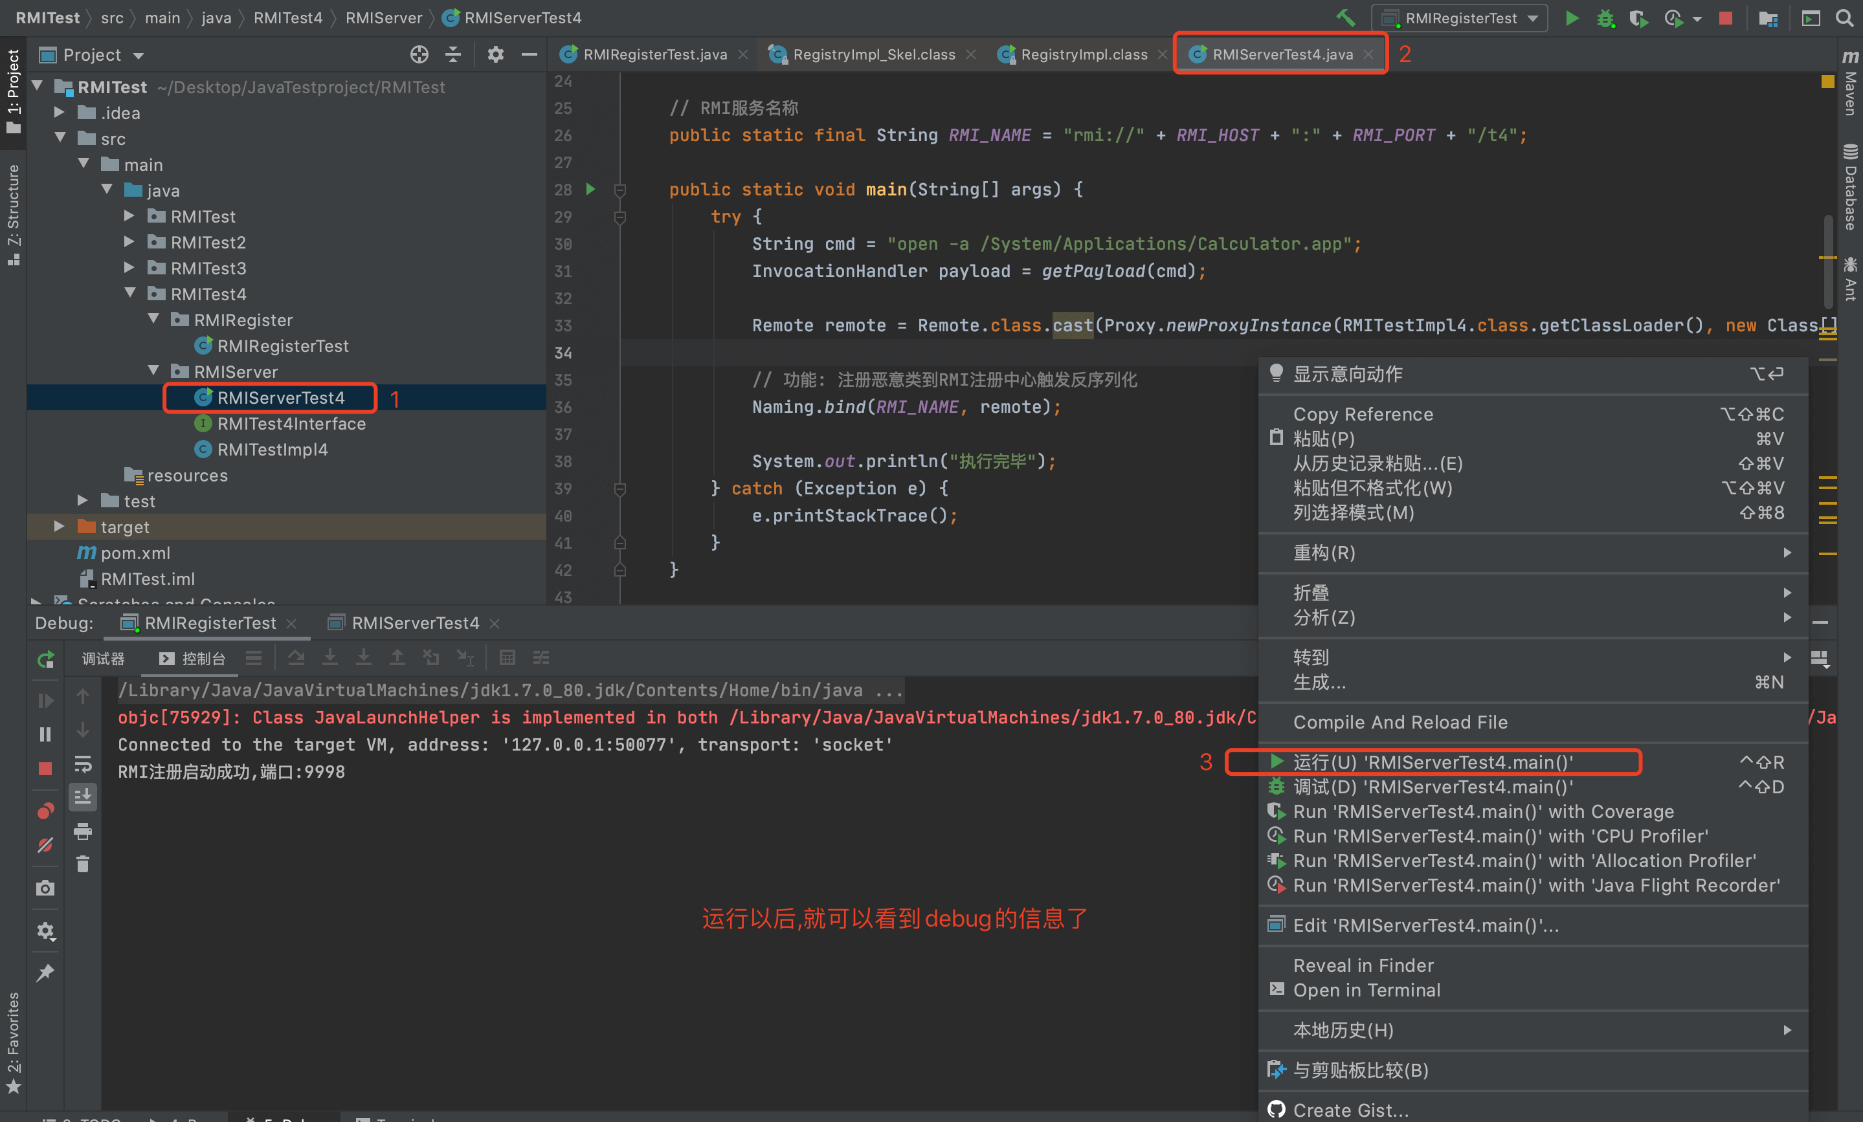Switch to the RegistryImpl.class editor tab
The height and width of the screenshot is (1122, 1863).
[x=1083, y=54]
